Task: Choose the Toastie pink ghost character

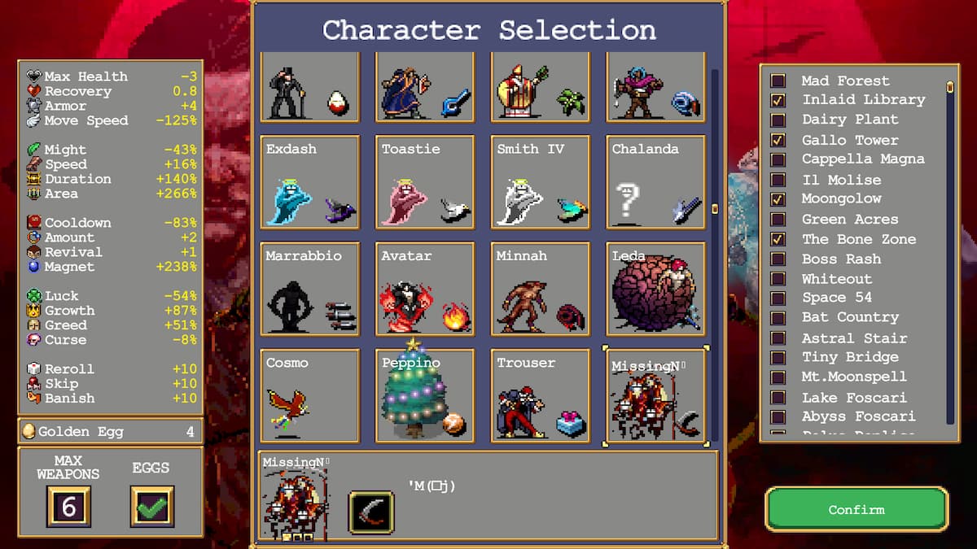Action: click(x=425, y=182)
